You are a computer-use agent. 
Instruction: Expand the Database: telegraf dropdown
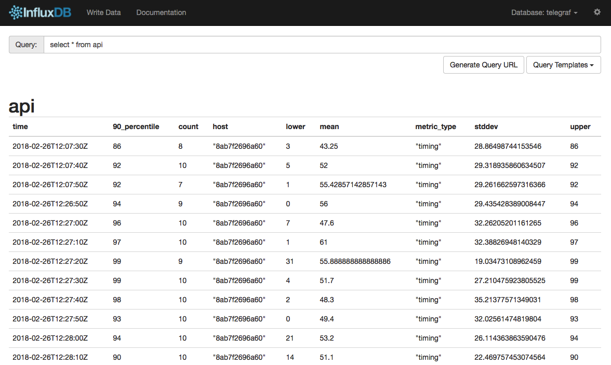[x=544, y=12]
